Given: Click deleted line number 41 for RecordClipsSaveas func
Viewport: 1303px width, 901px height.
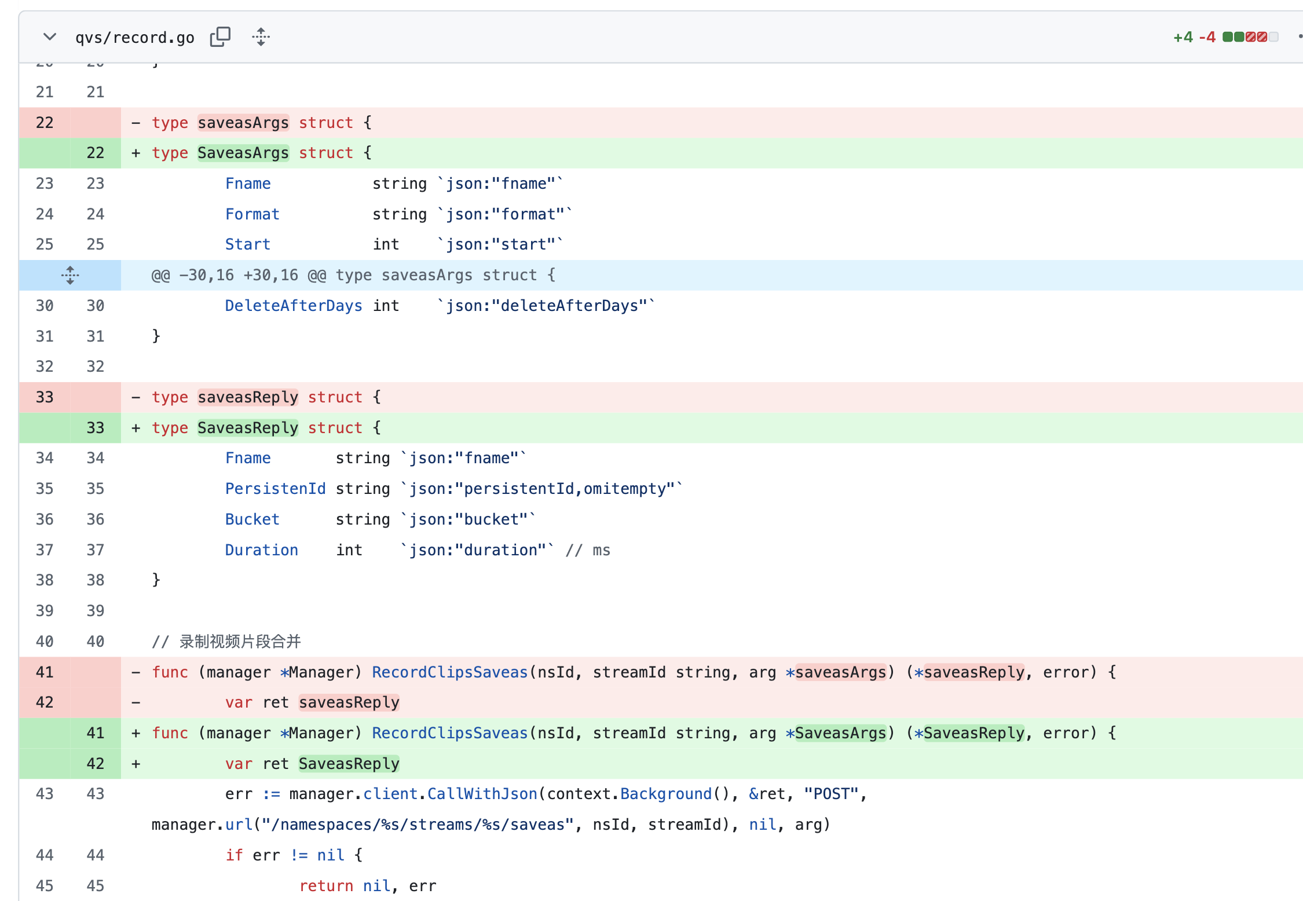Looking at the screenshot, I should 45,672.
